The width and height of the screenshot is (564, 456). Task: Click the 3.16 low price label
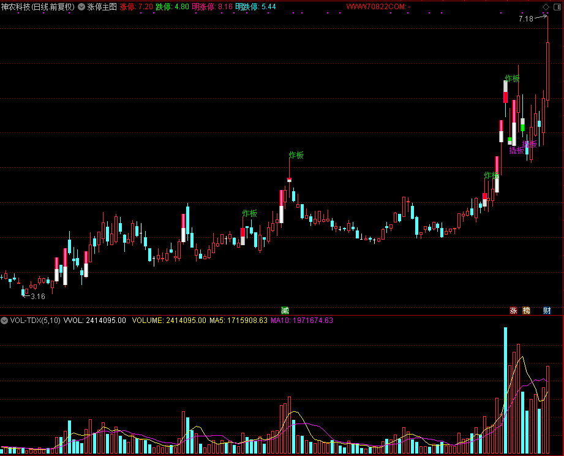(x=38, y=297)
